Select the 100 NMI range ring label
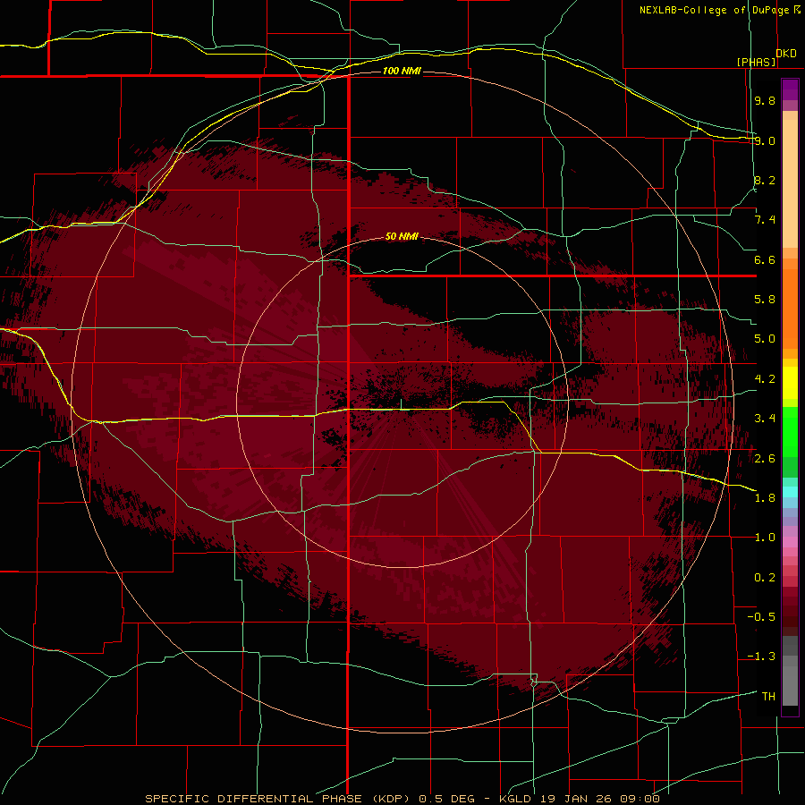 (402, 71)
